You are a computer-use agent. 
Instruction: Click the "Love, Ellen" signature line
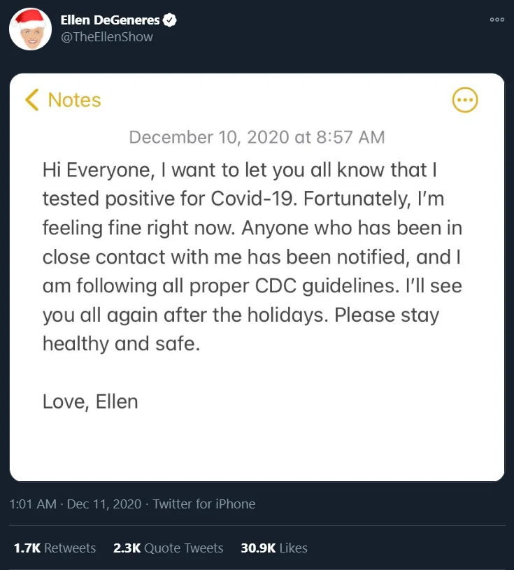pos(90,401)
